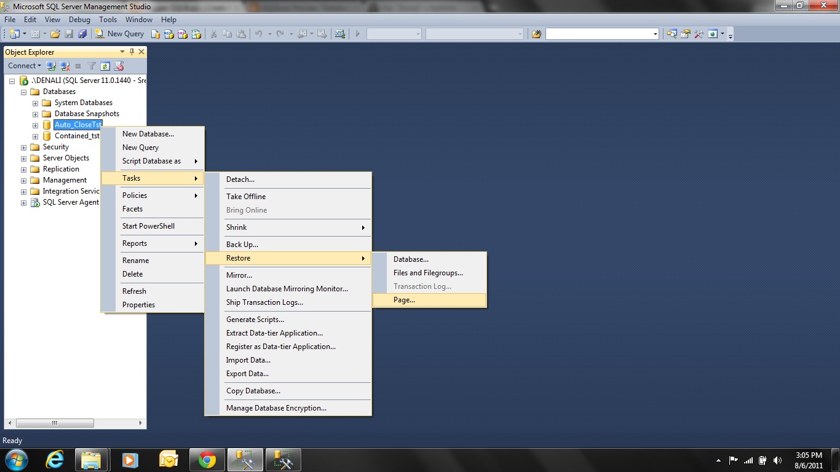Click the Disconnect server icon in Object Explorer
The width and height of the screenshot is (840, 472).
pos(65,66)
